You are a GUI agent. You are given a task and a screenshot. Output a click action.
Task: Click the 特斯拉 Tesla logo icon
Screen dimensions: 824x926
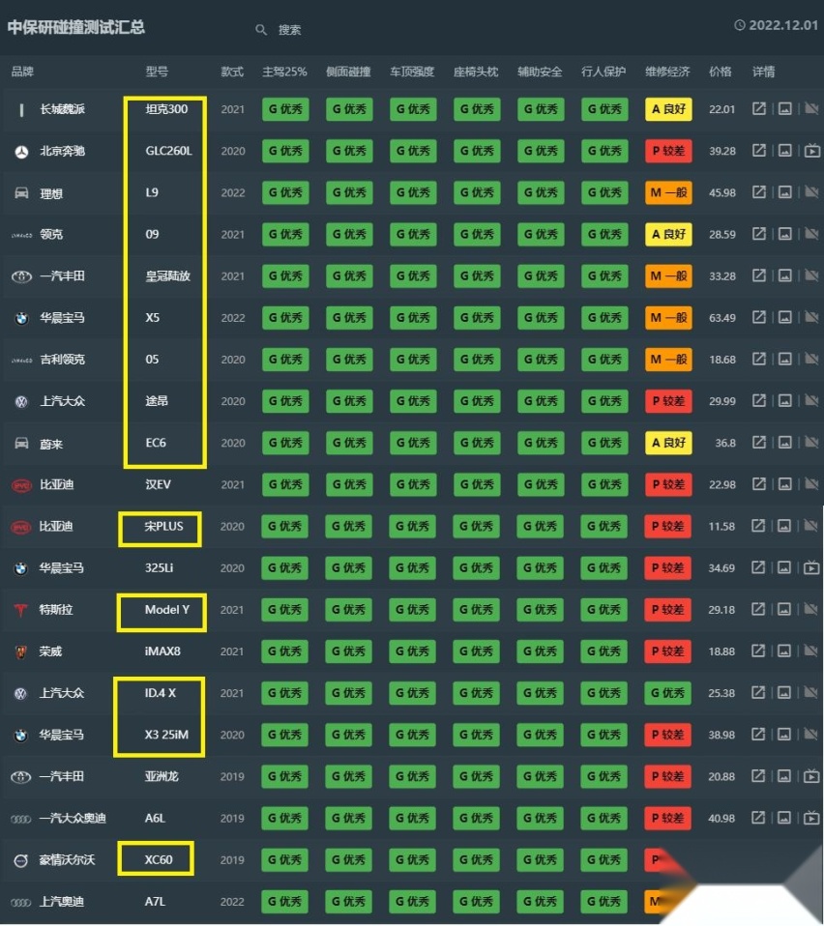pyautogui.click(x=20, y=610)
